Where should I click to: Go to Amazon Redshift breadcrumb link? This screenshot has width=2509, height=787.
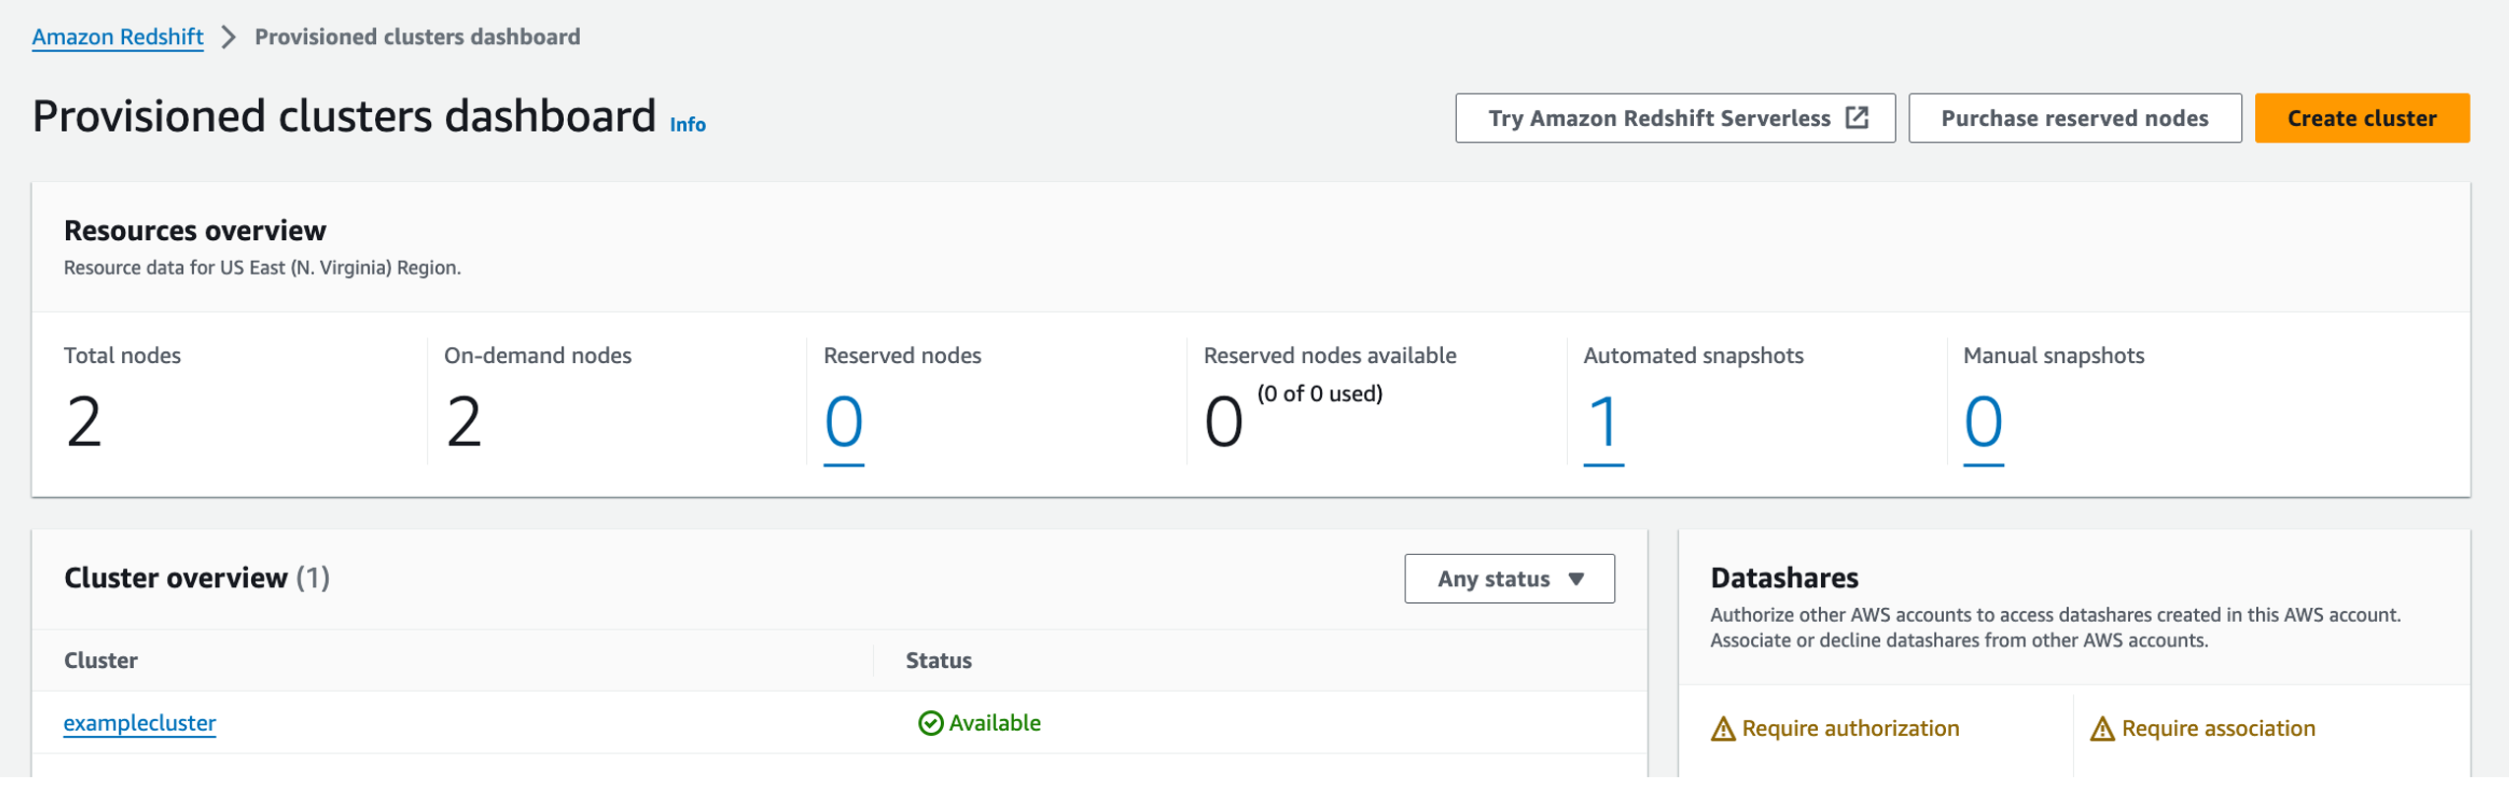coord(118,37)
